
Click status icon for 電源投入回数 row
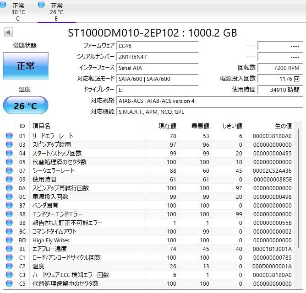(x=9, y=197)
